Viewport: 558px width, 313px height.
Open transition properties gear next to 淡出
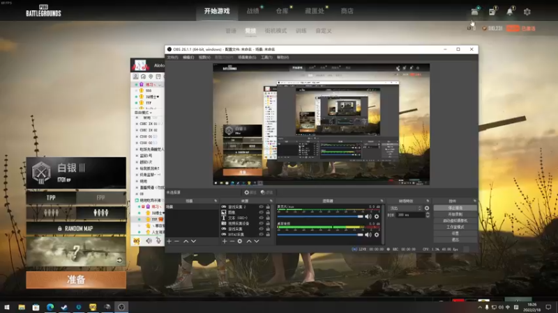click(x=427, y=208)
